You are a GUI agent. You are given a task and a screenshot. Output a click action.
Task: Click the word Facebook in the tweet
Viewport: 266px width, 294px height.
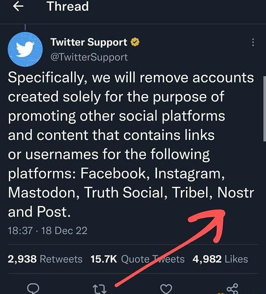pyautogui.click(x=114, y=173)
